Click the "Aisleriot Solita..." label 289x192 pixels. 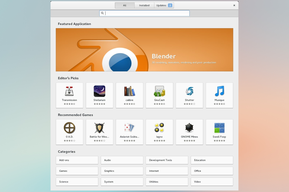point(129,137)
